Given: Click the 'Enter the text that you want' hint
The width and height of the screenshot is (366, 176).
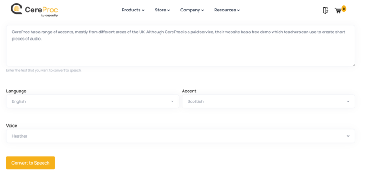Looking at the screenshot, I should tap(44, 70).
